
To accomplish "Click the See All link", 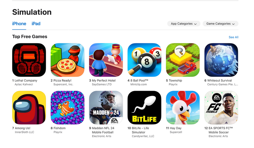I will pos(233,37).
